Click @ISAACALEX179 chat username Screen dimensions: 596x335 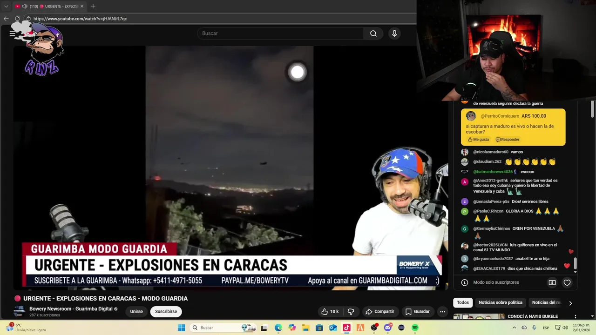[x=489, y=268]
